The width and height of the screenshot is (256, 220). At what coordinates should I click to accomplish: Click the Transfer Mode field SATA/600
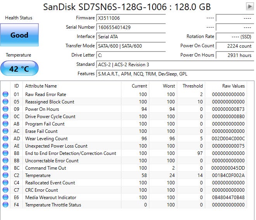[131, 46]
